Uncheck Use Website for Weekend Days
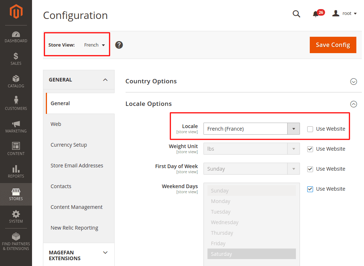364x266 pixels. [x=310, y=189]
